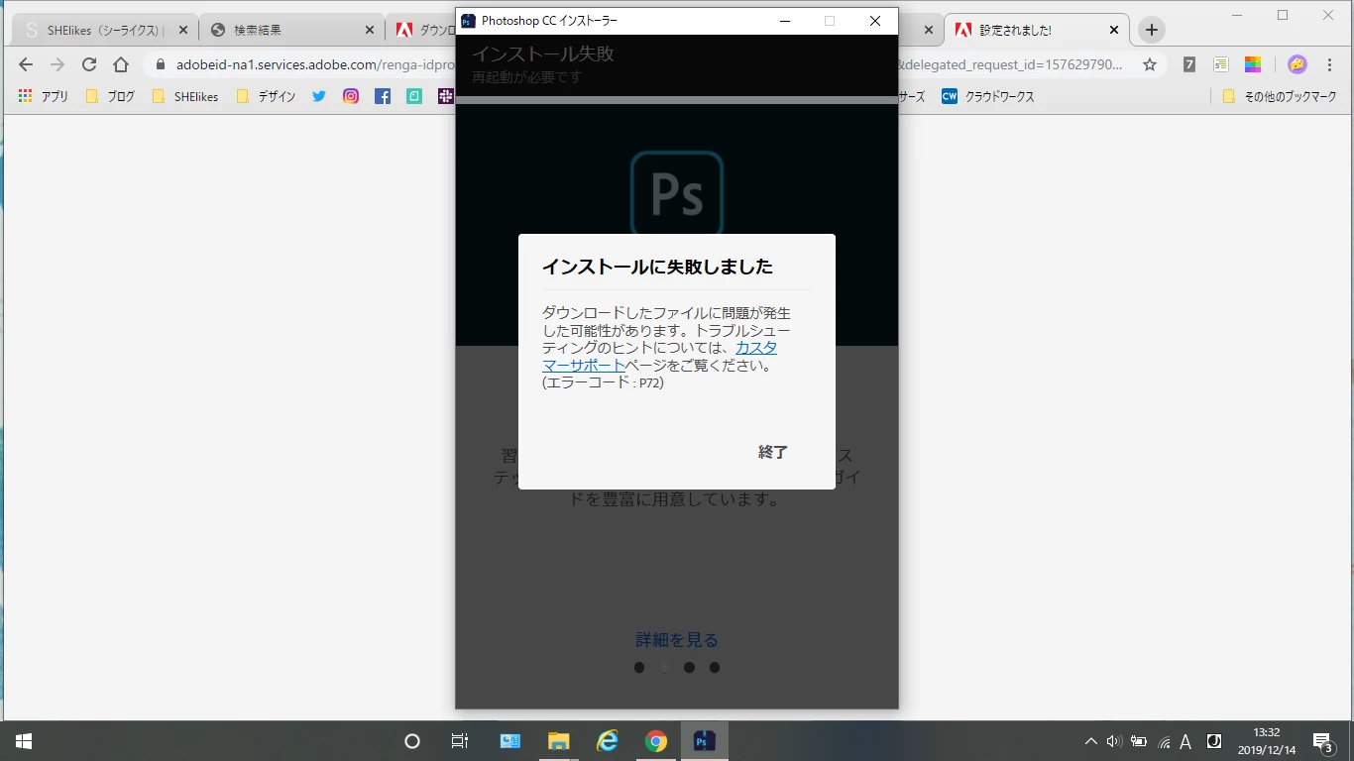1354x761 pixels.
Task: Switch to Chrome from taskbar
Action: click(x=656, y=741)
